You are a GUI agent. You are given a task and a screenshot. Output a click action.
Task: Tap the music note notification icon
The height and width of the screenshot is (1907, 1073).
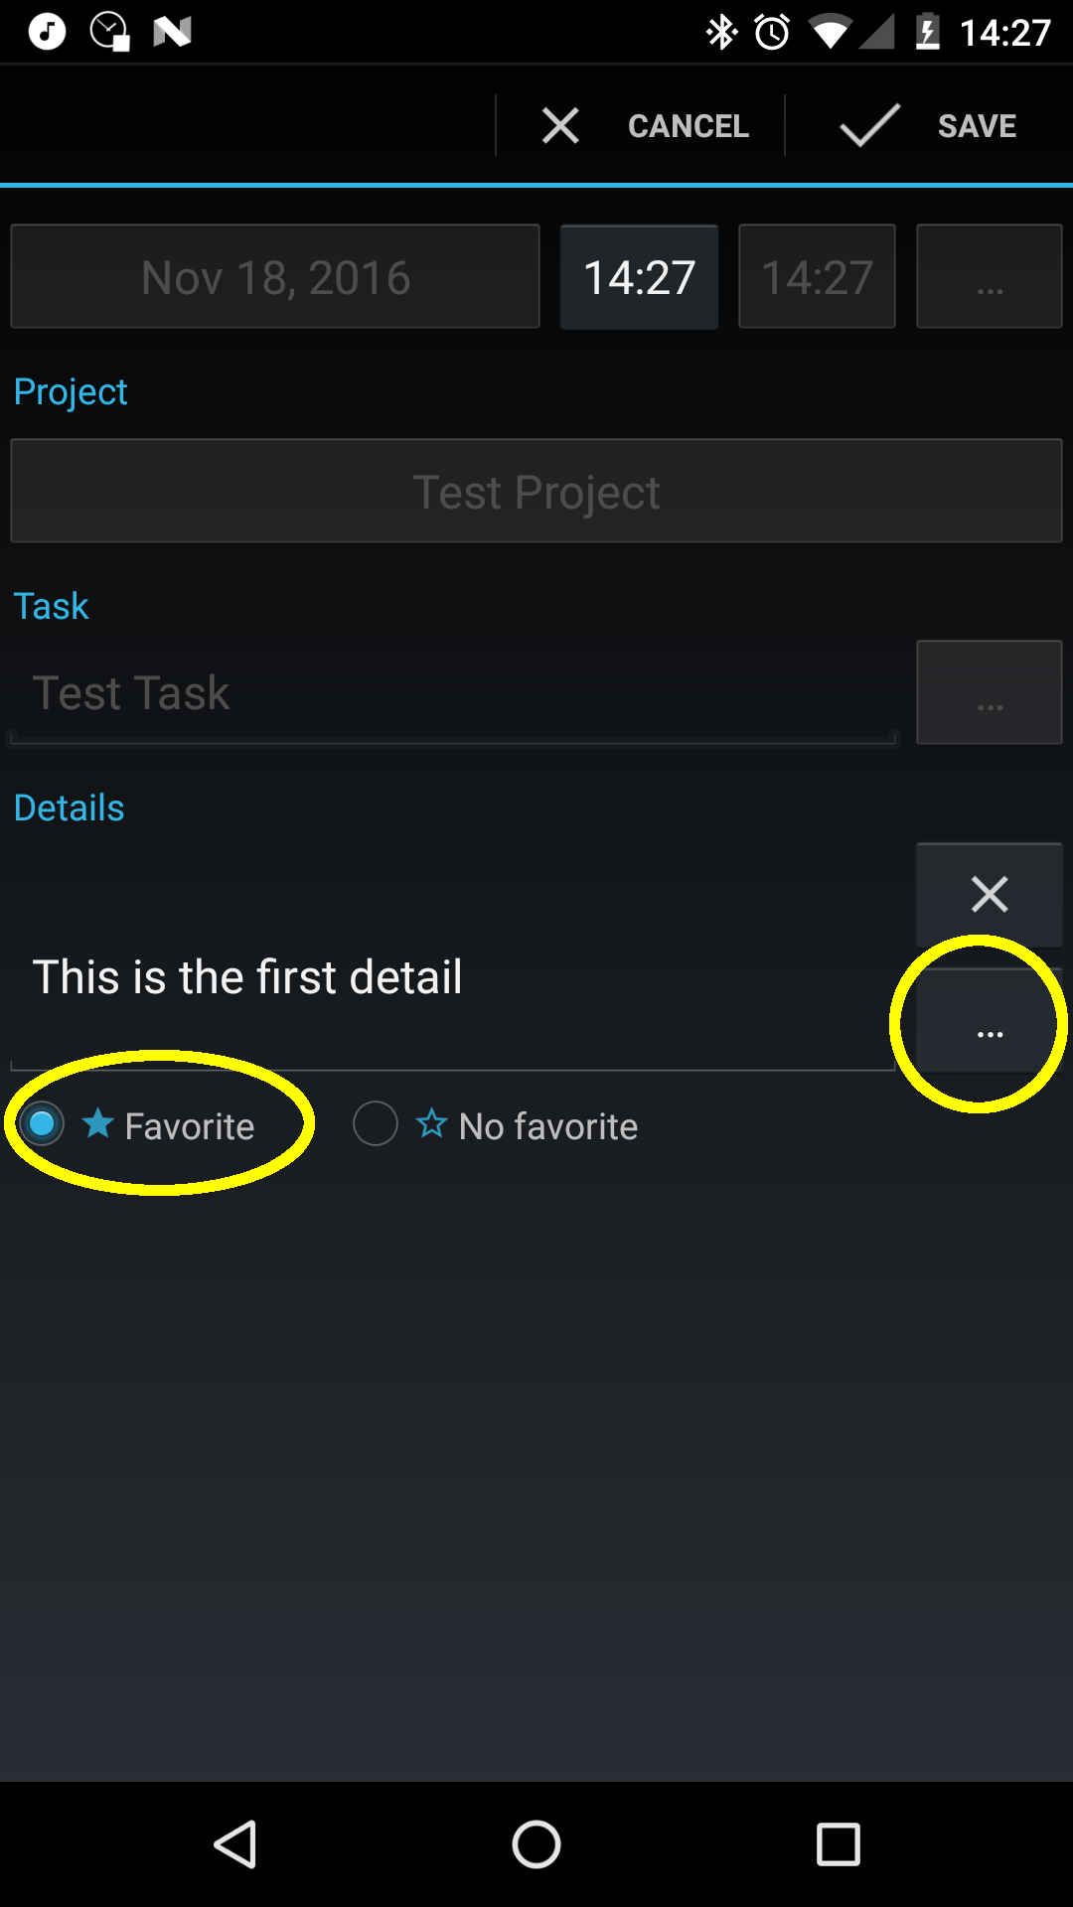tap(47, 32)
